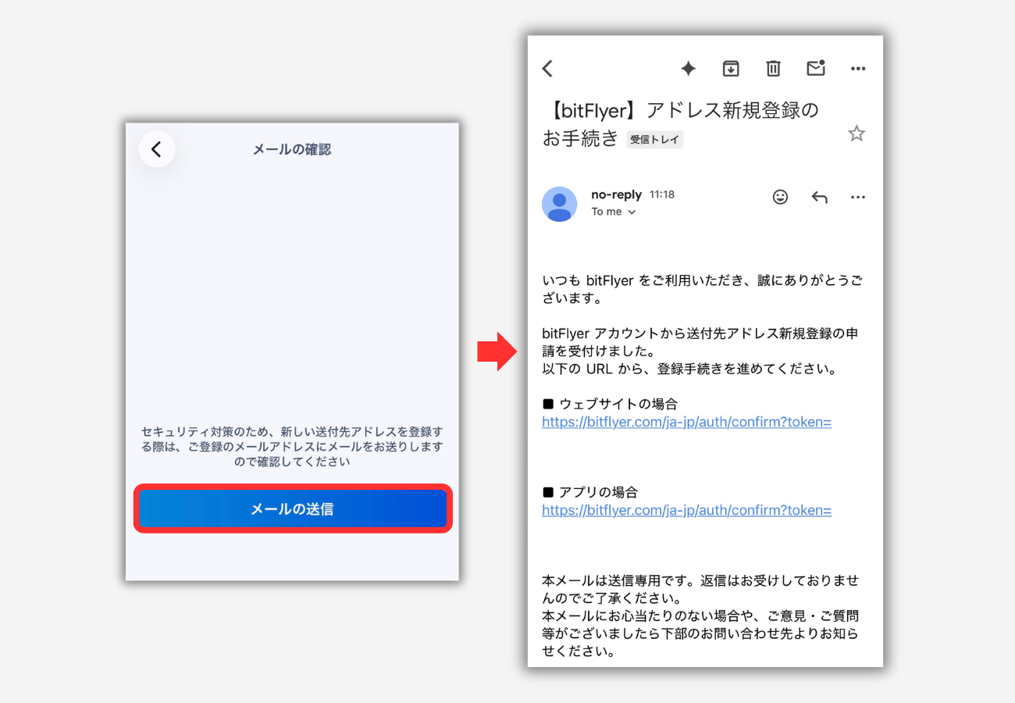
Task: Reply to the no-reply message
Action: (819, 197)
